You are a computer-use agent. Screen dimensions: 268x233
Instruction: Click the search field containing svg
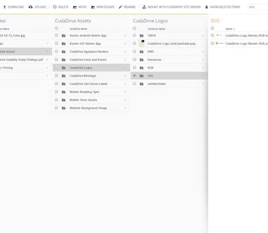(x=258, y=7)
